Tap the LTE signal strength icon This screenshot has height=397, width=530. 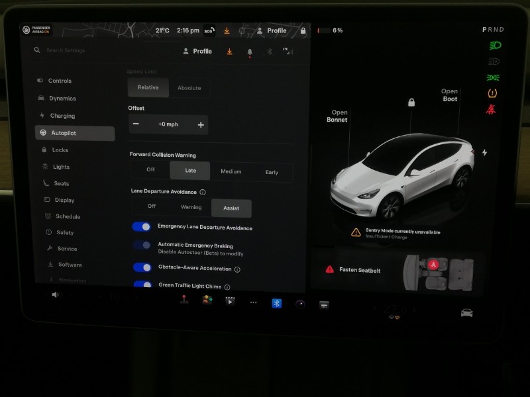(x=288, y=52)
